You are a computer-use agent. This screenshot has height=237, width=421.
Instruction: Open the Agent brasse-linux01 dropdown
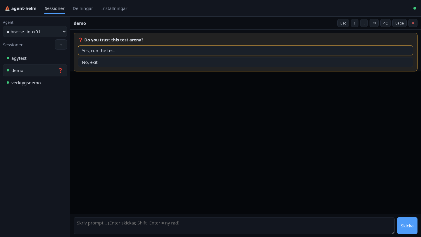35,31
